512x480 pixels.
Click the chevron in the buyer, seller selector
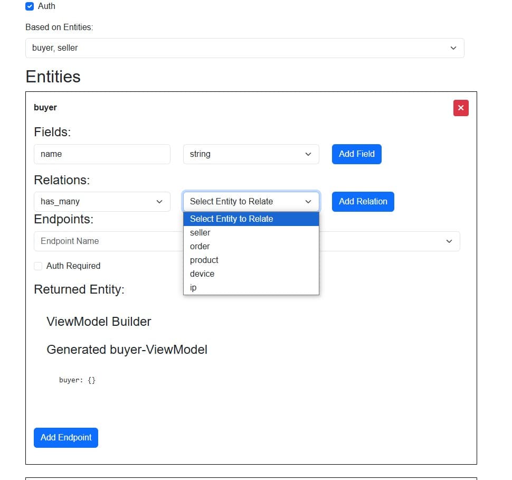point(453,48)
